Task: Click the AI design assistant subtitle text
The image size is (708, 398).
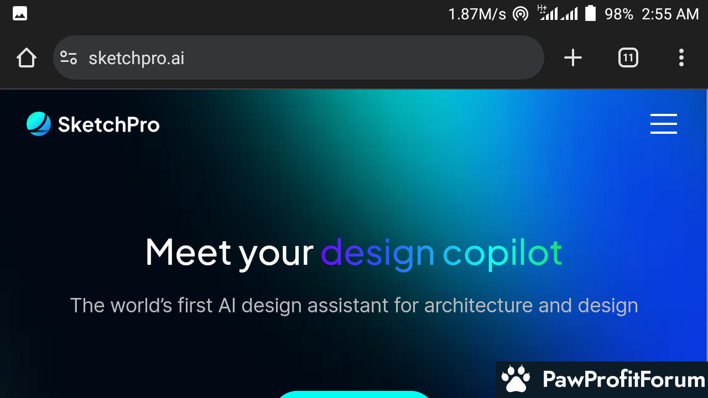Action: point(354,305)
